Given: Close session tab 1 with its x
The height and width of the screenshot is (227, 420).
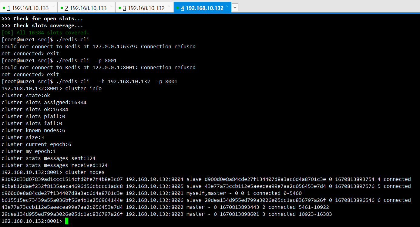Looking at the screenshot, I should (x=54, y=6).
